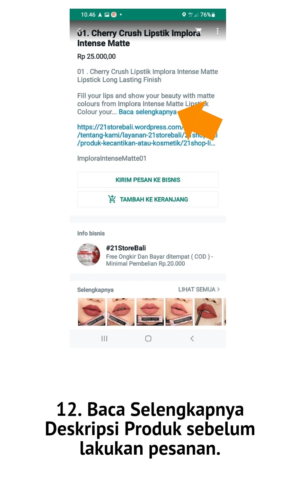This screenshot has height=482, width=289.
Task: Tap the back arrow in header
Action: tap(79, 31)
